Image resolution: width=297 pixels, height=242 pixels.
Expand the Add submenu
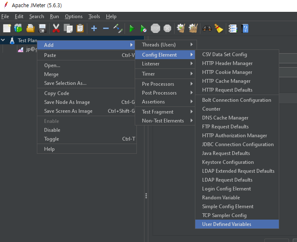tap(86, 45)
